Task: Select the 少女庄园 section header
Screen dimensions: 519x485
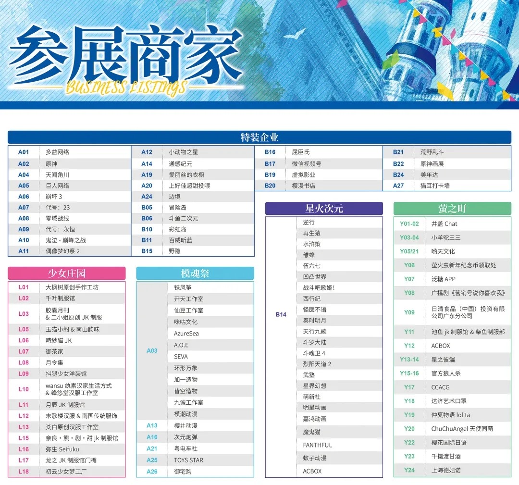Action: pyautogui.click(x=66, y=274)
